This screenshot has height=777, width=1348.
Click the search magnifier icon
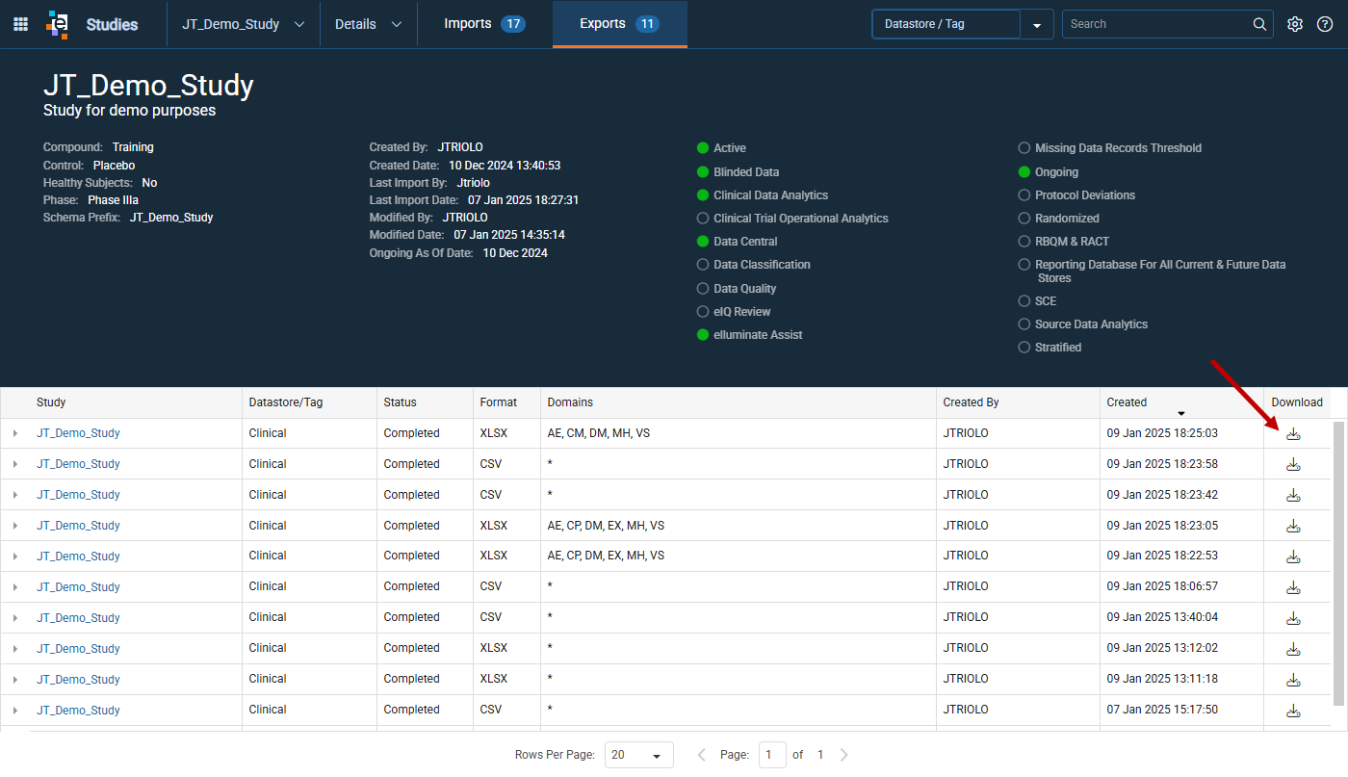coord(1259,24)
